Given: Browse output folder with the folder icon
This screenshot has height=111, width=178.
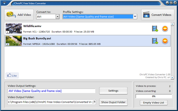Looking at the screenshot, I should pos(94,102).
